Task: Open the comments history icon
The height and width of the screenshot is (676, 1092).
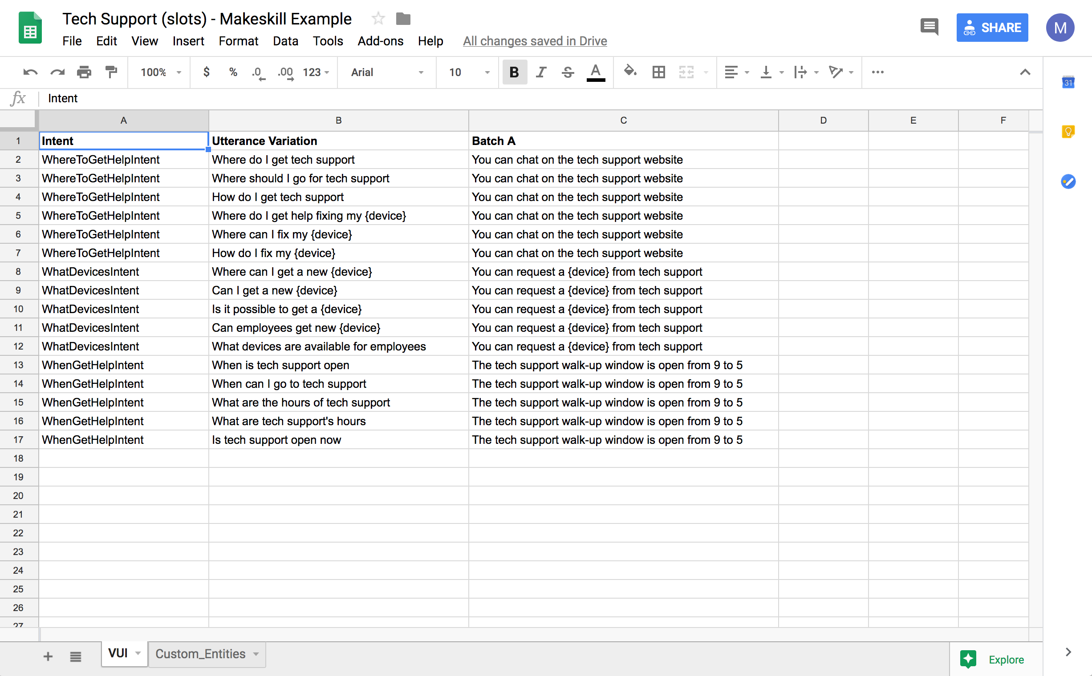Action: [x=930, y=27]
